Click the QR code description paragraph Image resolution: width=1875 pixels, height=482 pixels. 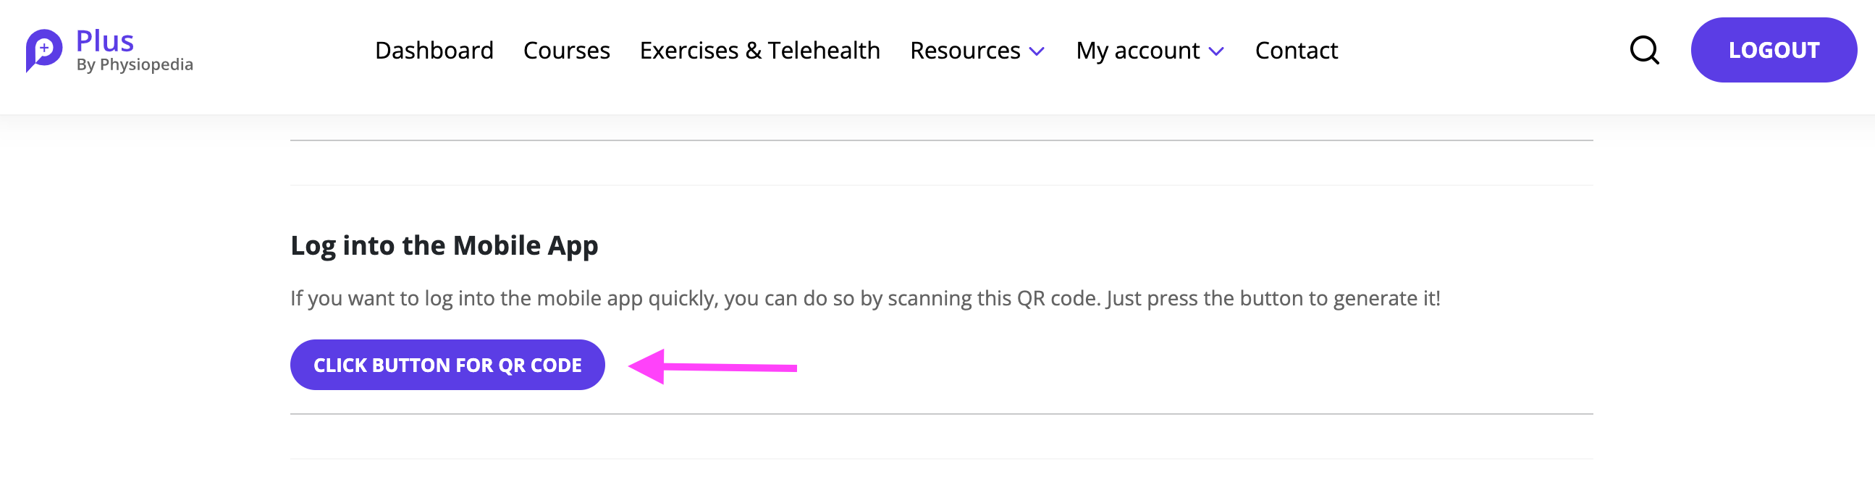pyautogui.click(x=865, y=298)
